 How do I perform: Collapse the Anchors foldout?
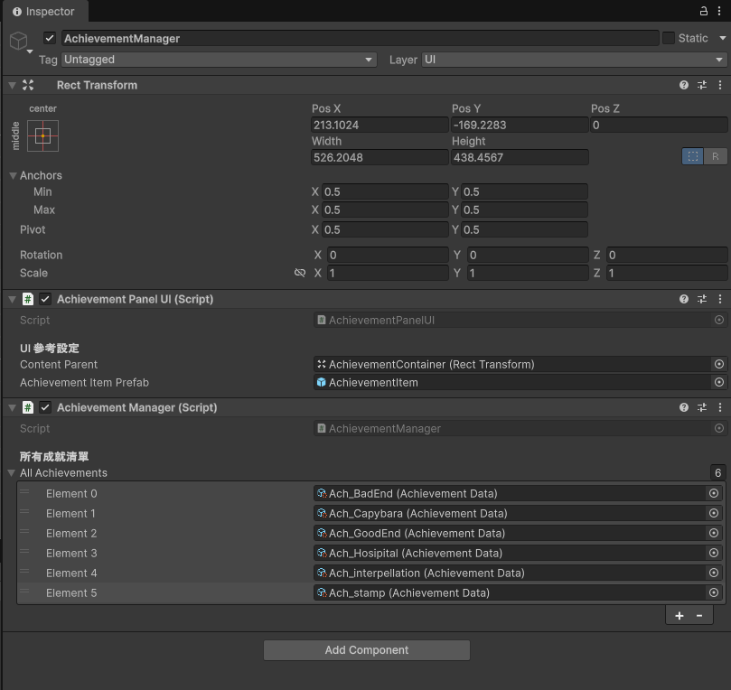pyautogui.click(x=13, y=175)
